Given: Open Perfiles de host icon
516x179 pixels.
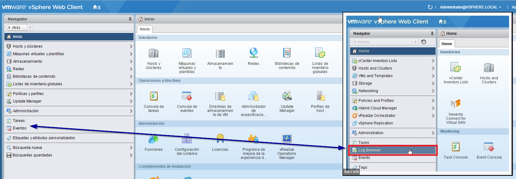Looking at the screenshot, I should coord(320,96).
